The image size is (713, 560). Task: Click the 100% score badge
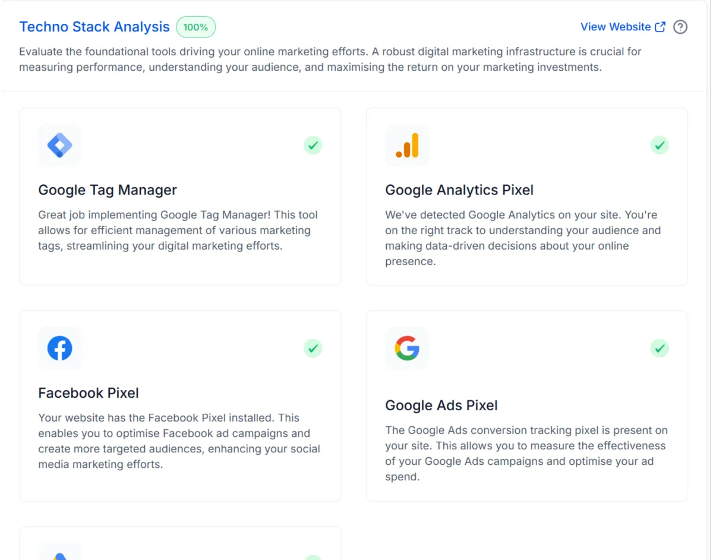pos(195,27)
